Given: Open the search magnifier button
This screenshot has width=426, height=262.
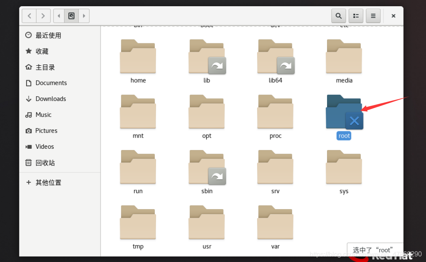Looking at the screenshot, I should [x=339, y=16].
